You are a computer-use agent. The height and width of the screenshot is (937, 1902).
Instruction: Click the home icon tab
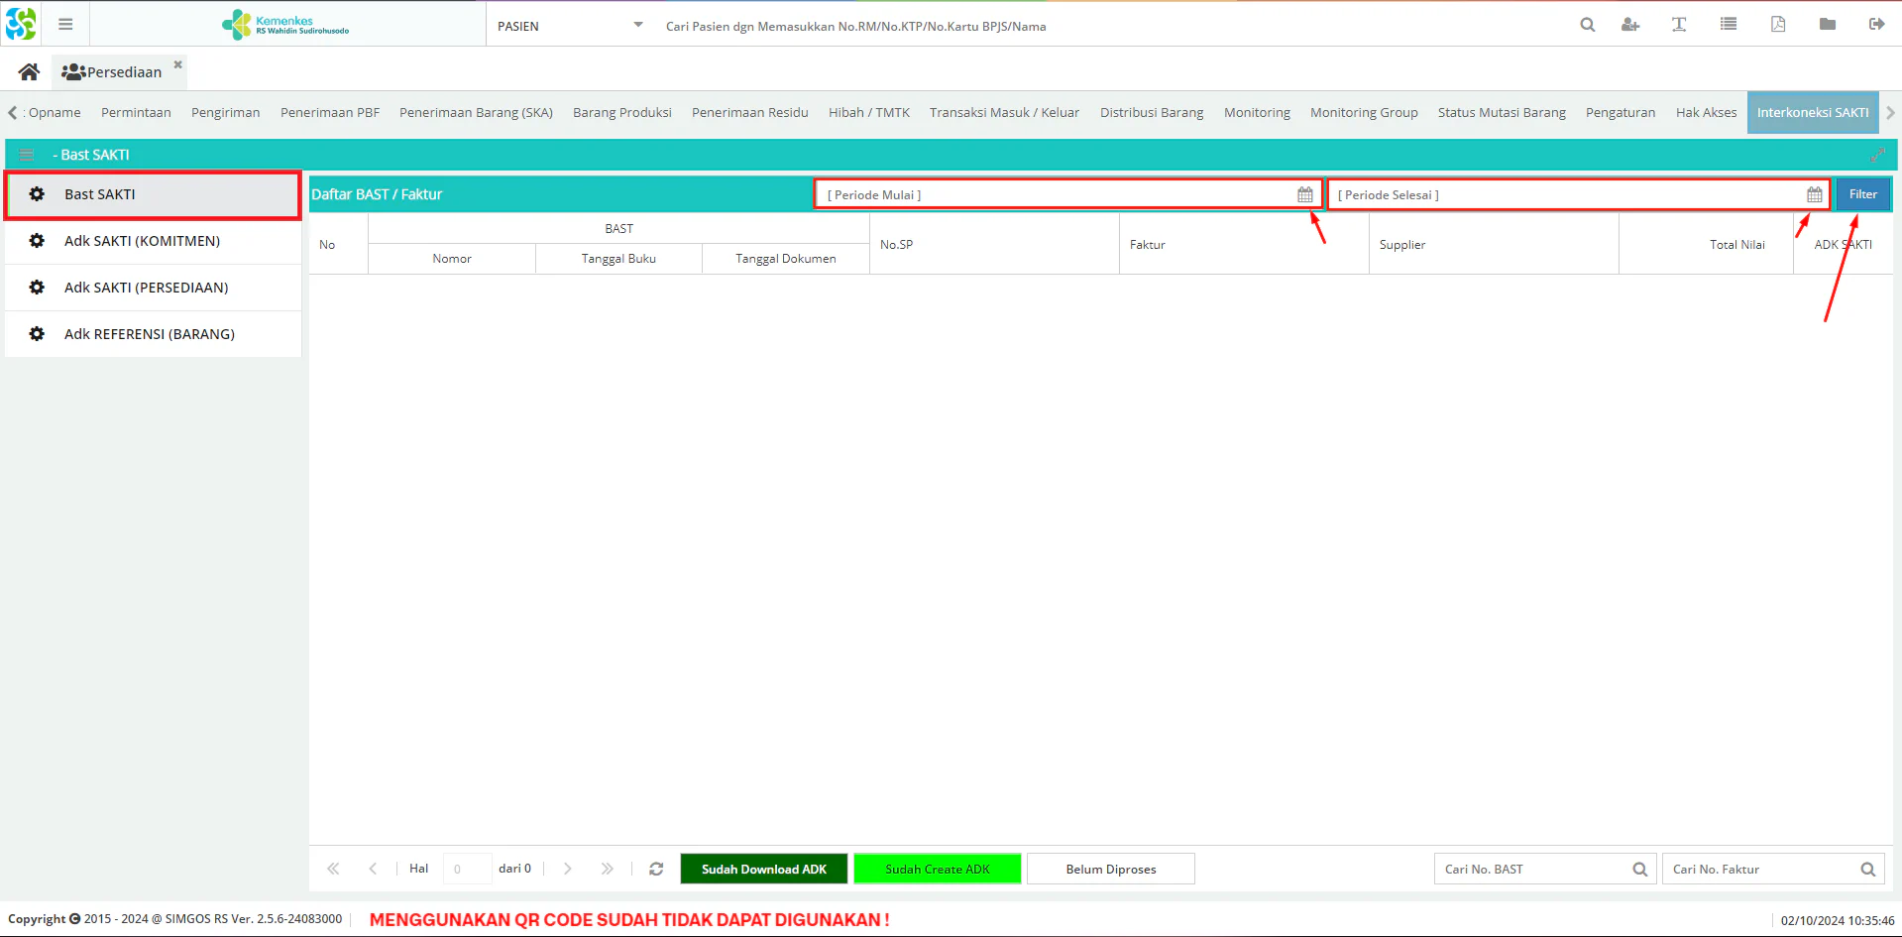pos(29,72)
